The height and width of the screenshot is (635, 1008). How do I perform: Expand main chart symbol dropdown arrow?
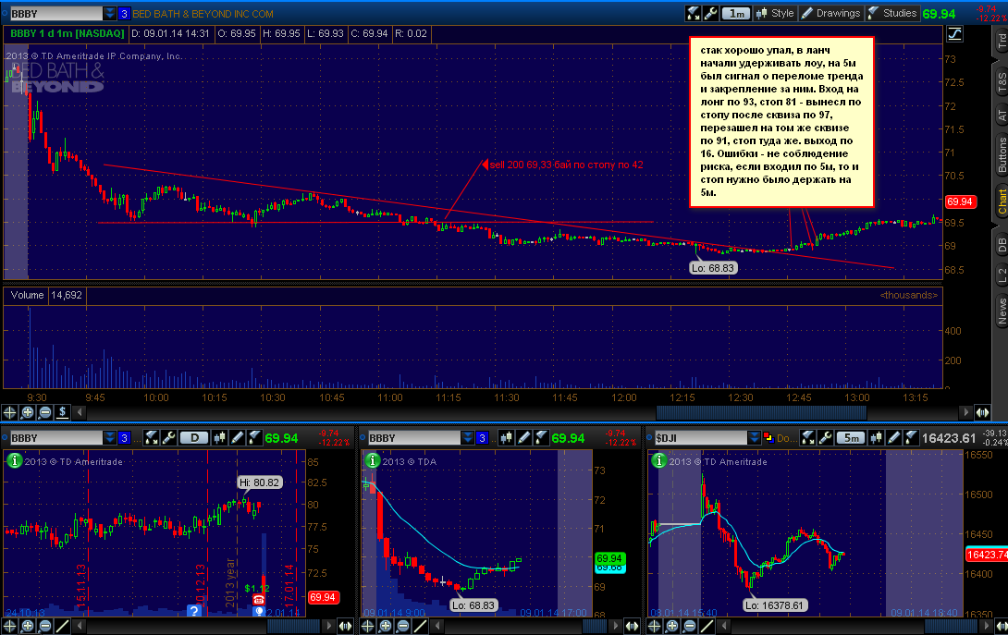tap(110, 14)
